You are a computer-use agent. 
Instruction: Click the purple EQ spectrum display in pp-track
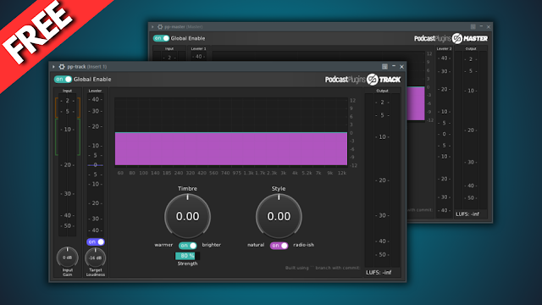pos(231,149)
